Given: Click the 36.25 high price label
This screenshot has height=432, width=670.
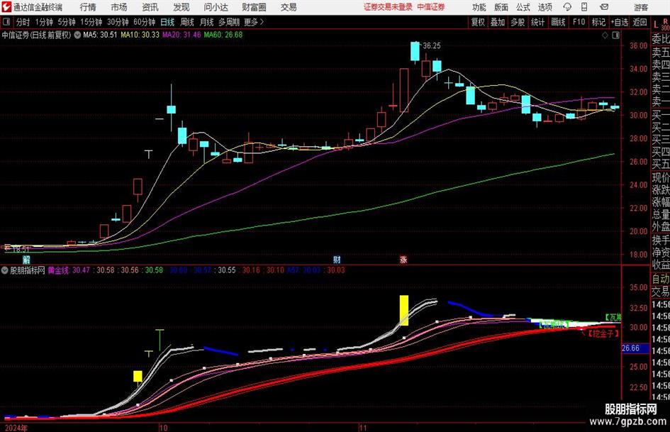Looking at the screenshot, I should coord(432,46).
